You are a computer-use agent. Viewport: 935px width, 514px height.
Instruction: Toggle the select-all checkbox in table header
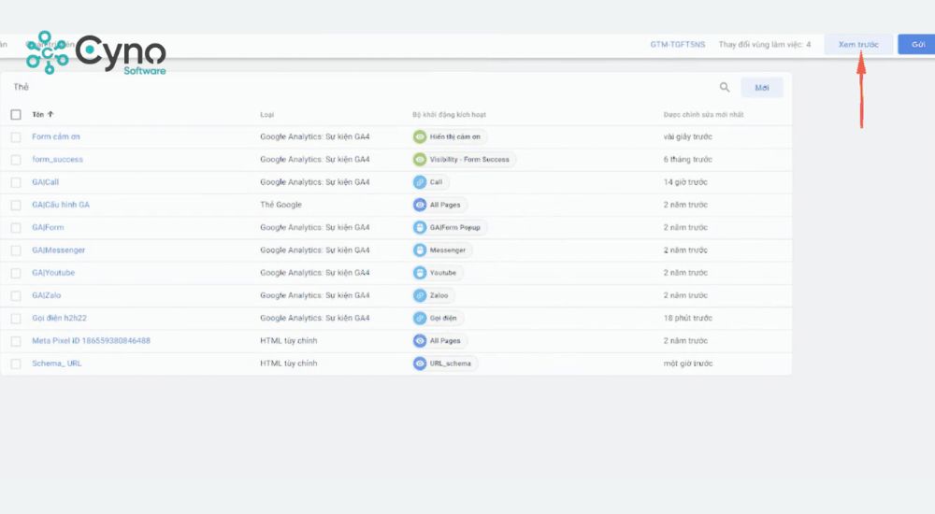tap(16, 114)
